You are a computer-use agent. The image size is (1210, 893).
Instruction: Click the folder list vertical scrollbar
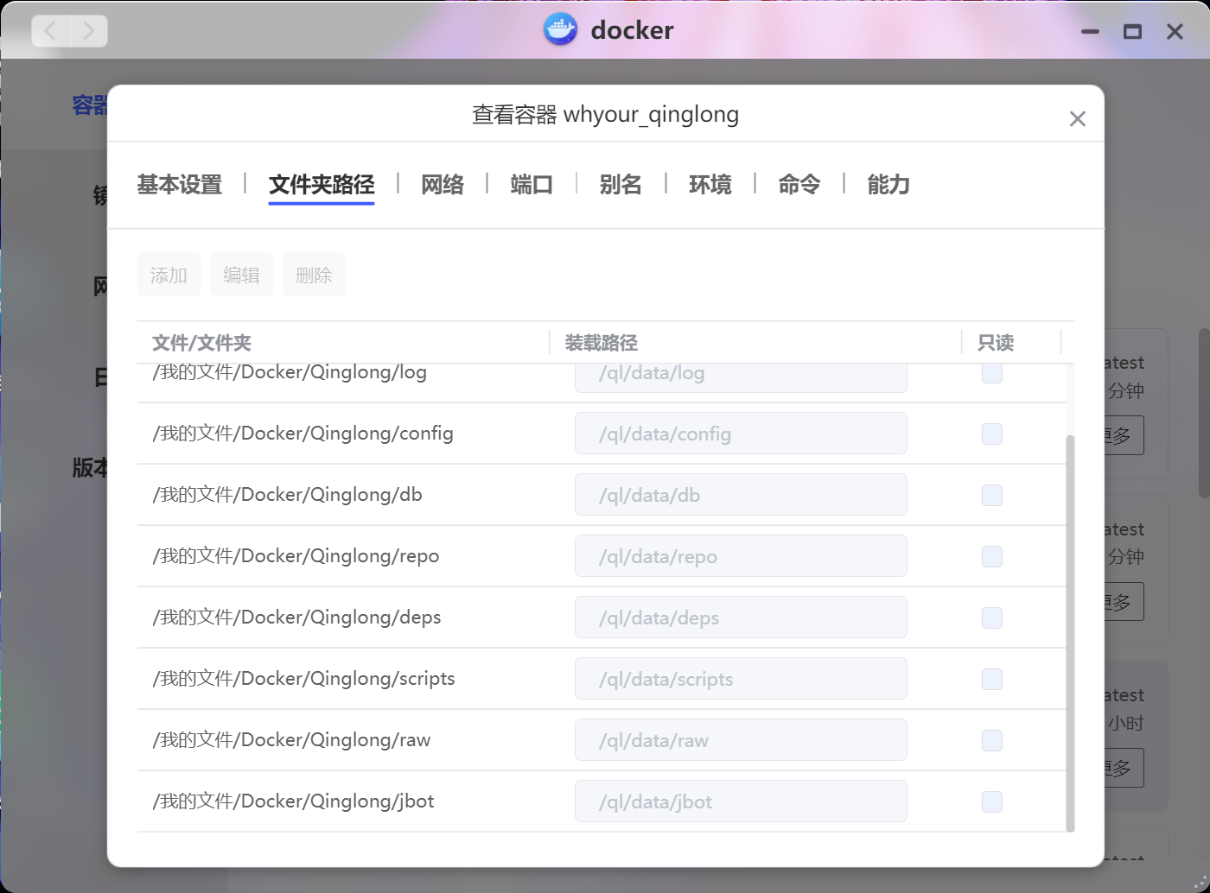click(1070, 630)
